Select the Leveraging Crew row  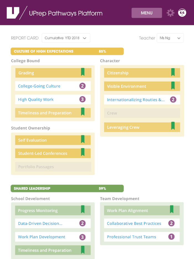142,127
